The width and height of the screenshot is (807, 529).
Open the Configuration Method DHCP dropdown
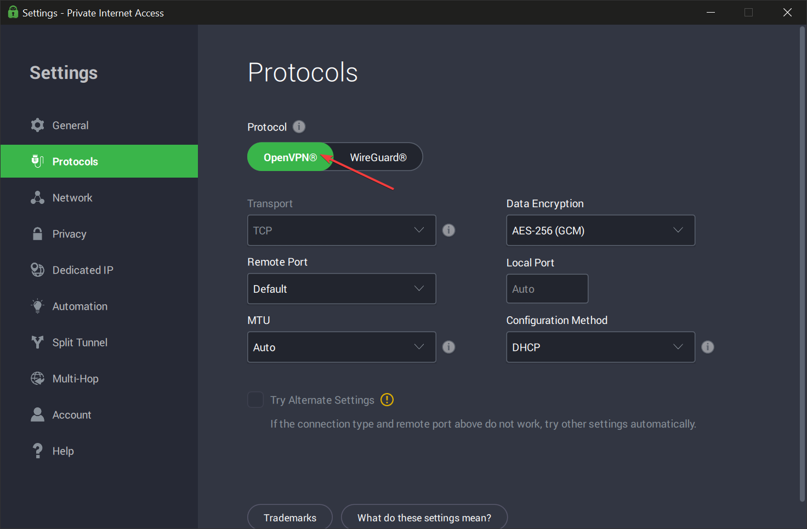pos(600,347)
